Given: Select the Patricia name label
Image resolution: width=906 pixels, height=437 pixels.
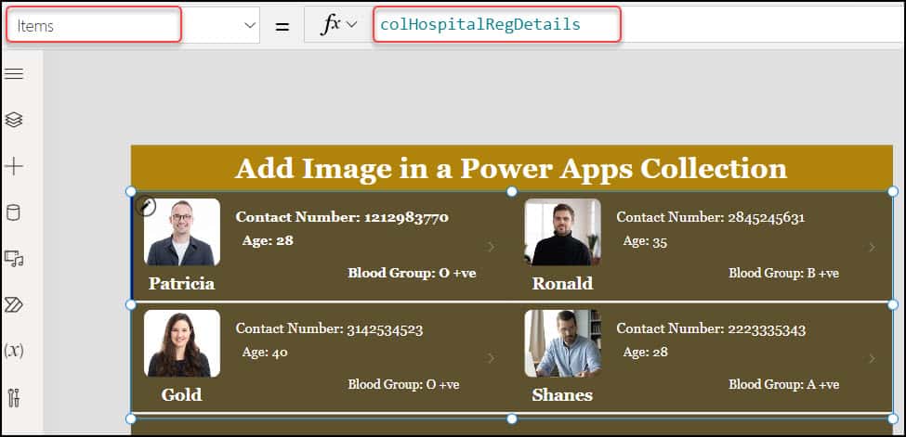Looking at the screenshot, I should (x=181, y=283).
